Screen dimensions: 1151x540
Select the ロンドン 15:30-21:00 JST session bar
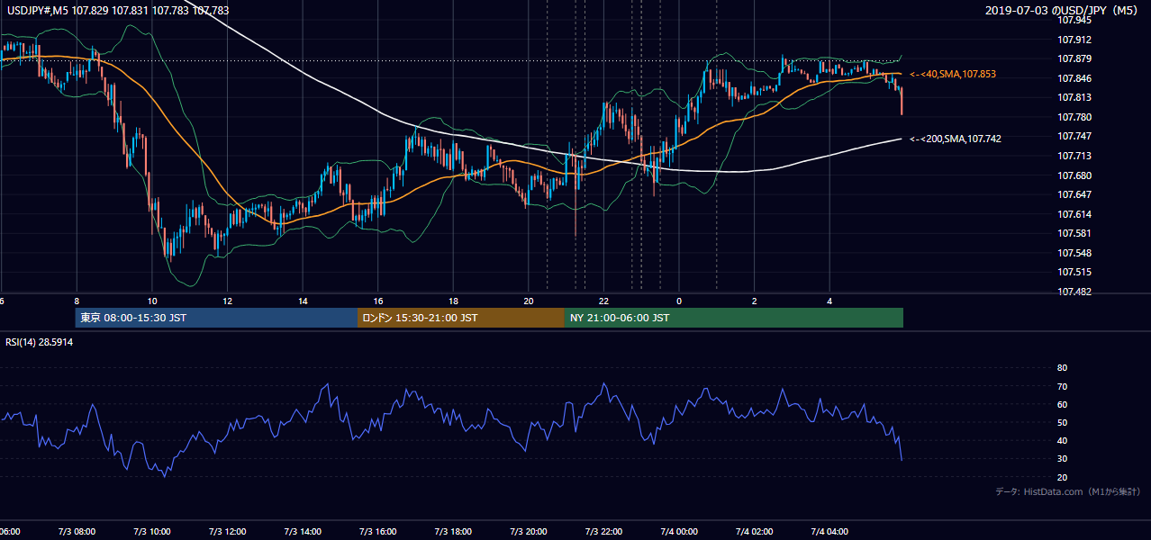461,318
